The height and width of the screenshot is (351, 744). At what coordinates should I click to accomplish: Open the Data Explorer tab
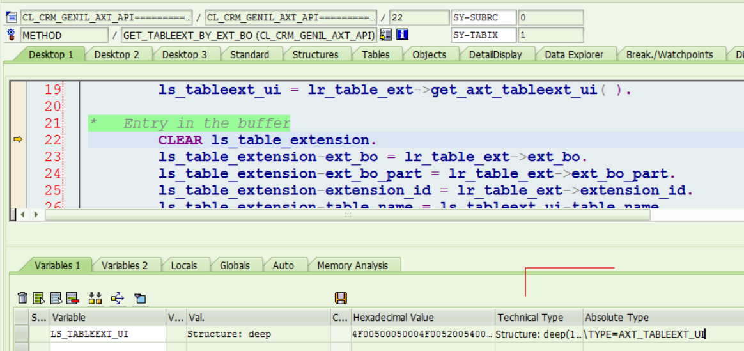pos(574,54)
